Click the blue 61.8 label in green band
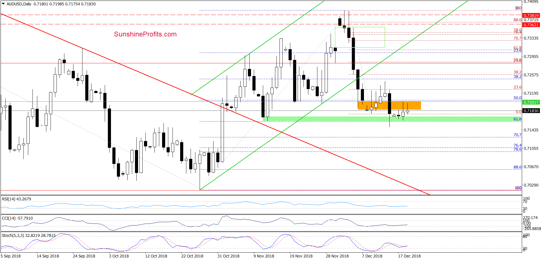 517,119
